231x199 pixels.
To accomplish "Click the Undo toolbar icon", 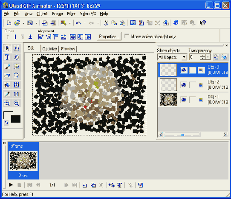I will tap(78, 23).
